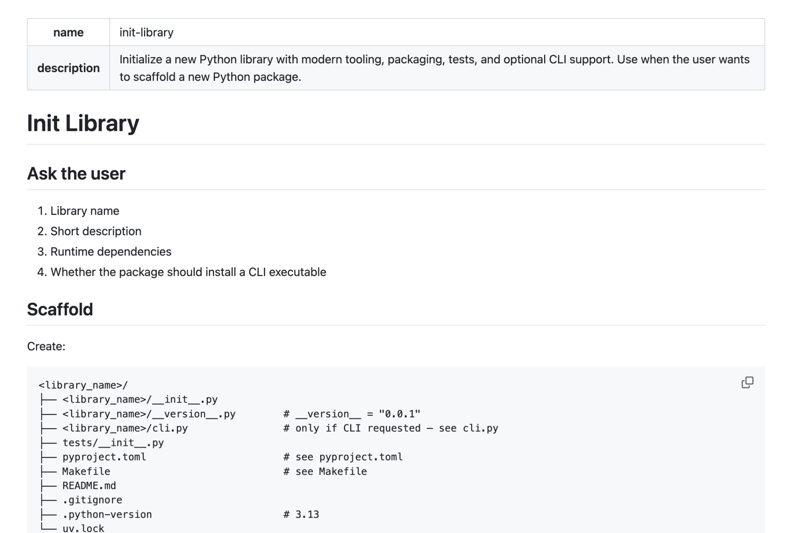
Task: Click 'README.md' in the code tree
Action: [x=89, y=485]
